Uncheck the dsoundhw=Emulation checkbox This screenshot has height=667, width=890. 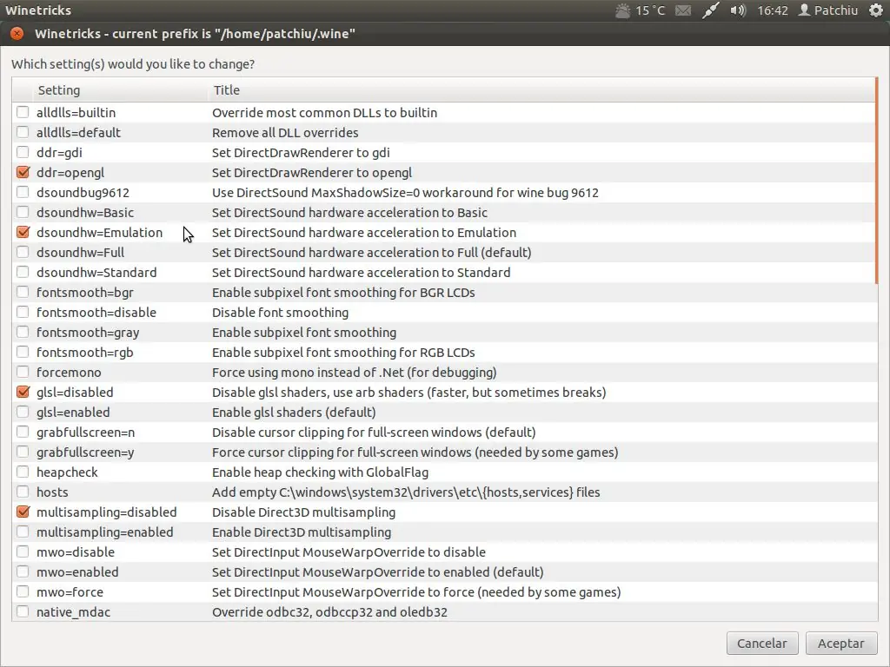23,232
